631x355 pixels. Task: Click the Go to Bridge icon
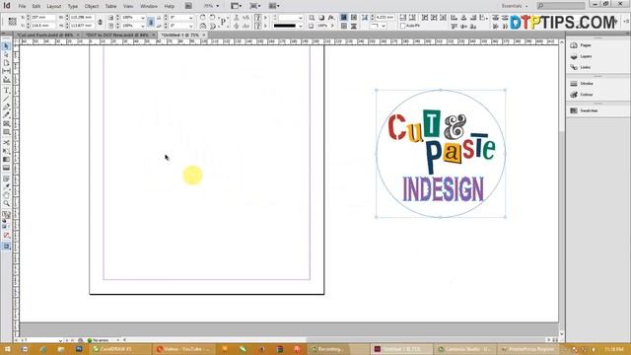click(x=188, y=6)
